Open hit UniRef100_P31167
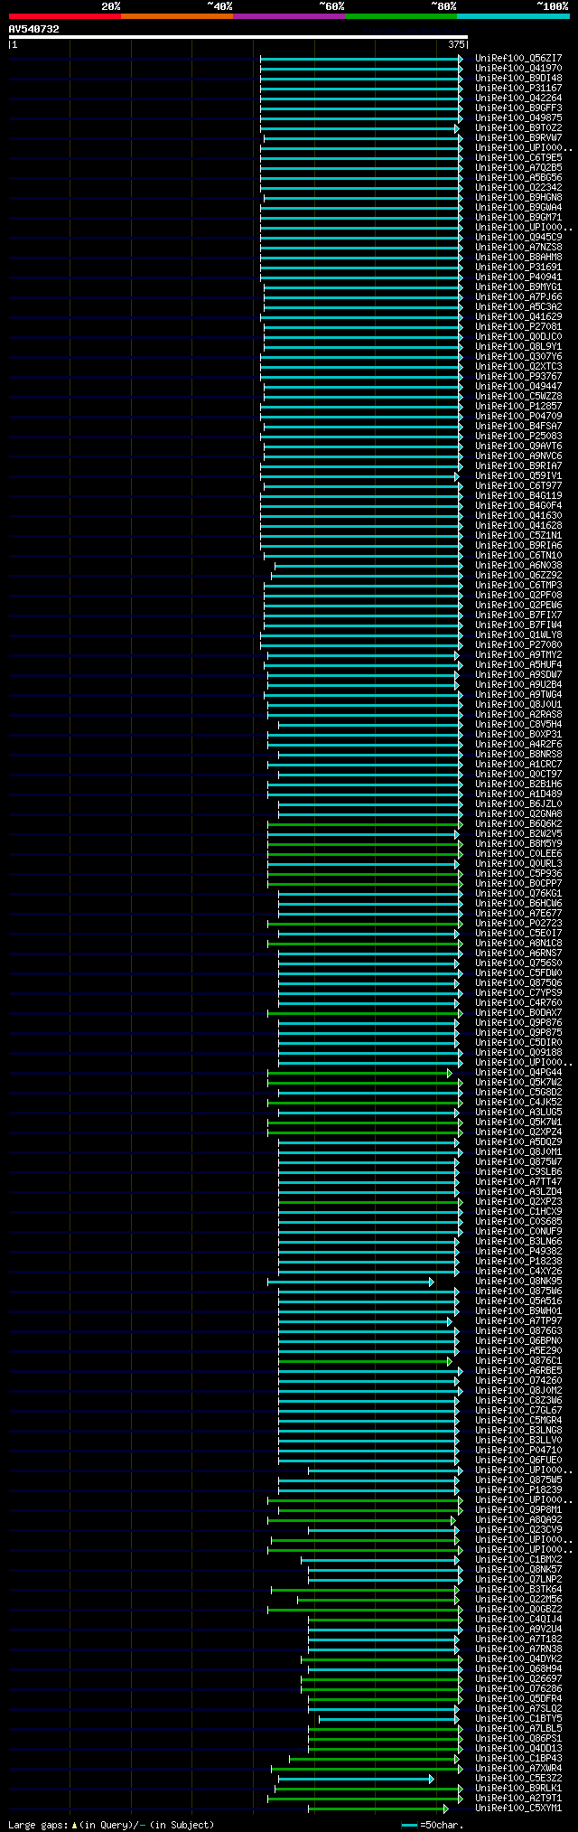 tap(518, 88)
